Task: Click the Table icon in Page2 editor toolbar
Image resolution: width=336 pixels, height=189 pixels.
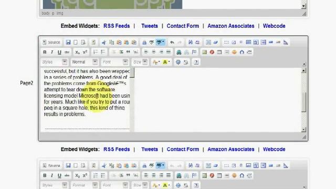Action: tap(219, 52)
